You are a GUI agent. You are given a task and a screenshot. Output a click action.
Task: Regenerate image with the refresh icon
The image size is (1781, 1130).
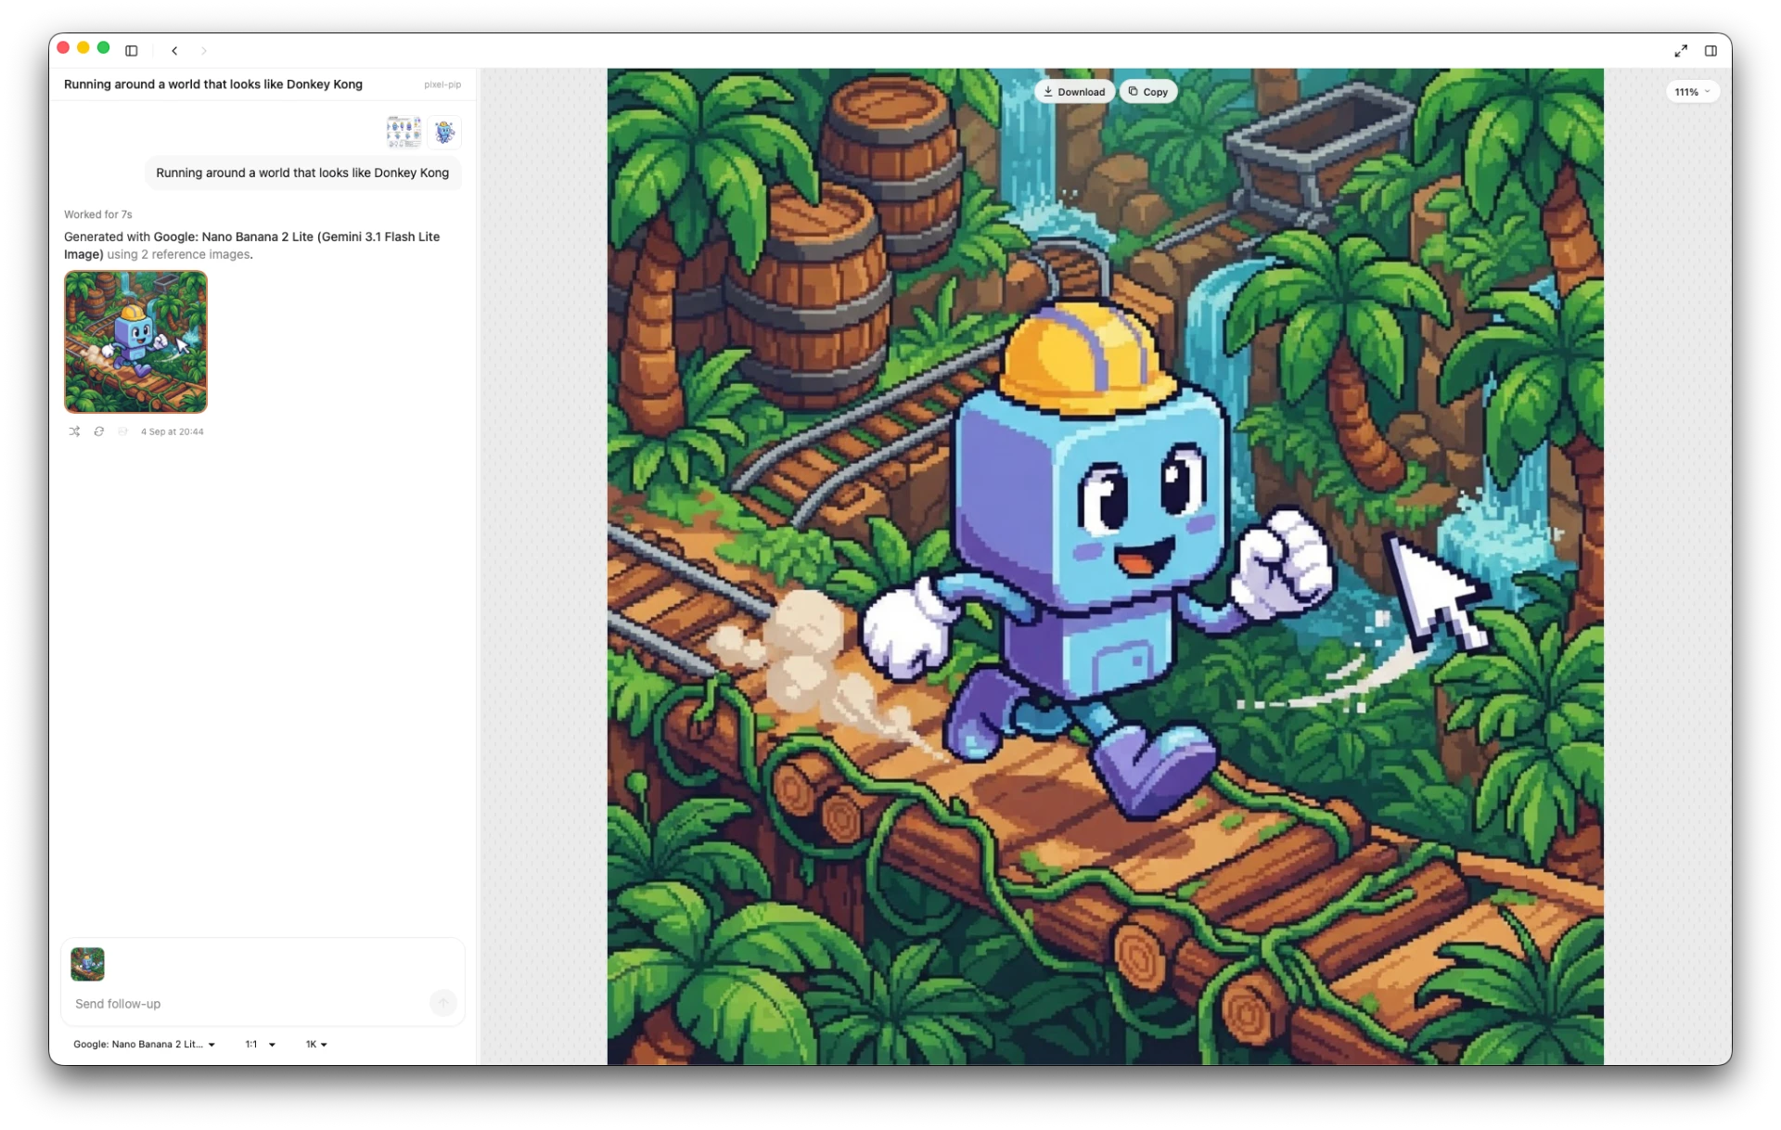point(98,431)
